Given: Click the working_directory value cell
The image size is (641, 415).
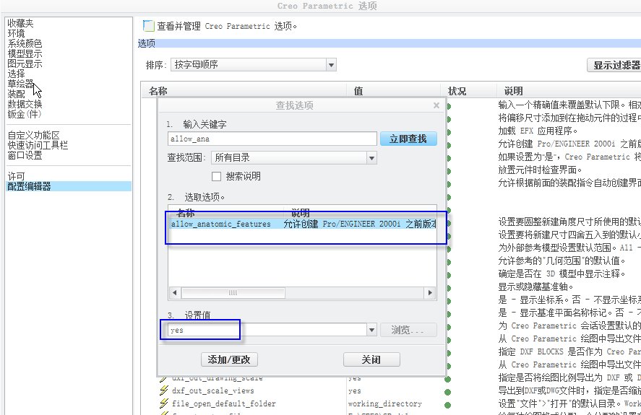Looking at the screenshot, I should [384, 403].
